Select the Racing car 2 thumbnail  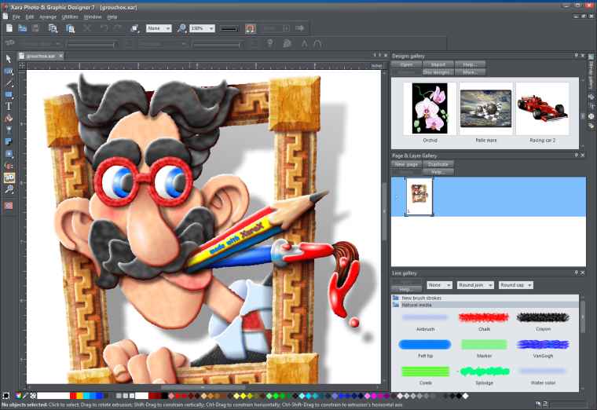point(542,109)
